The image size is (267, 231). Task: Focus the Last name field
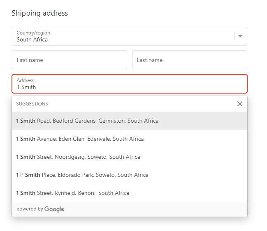(x=189, y=60)
